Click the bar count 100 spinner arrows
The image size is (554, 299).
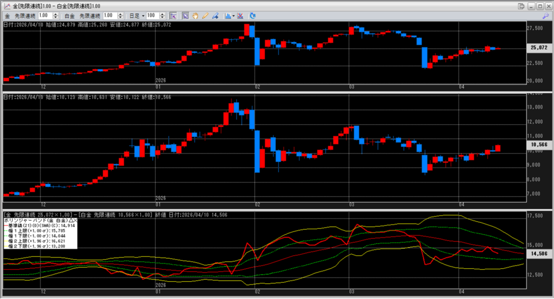click(x=162, y=16)
